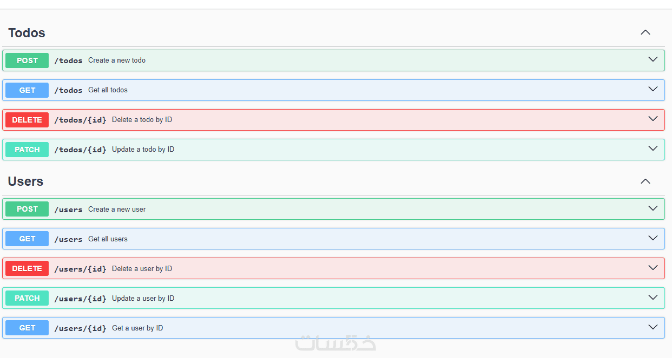
Task: Click the 'Delete a todo by ID' description
Action: pos(142,120)
